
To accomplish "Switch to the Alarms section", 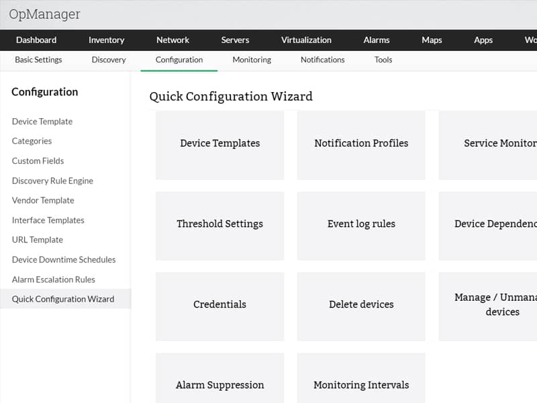I will (x=377, y=40).
